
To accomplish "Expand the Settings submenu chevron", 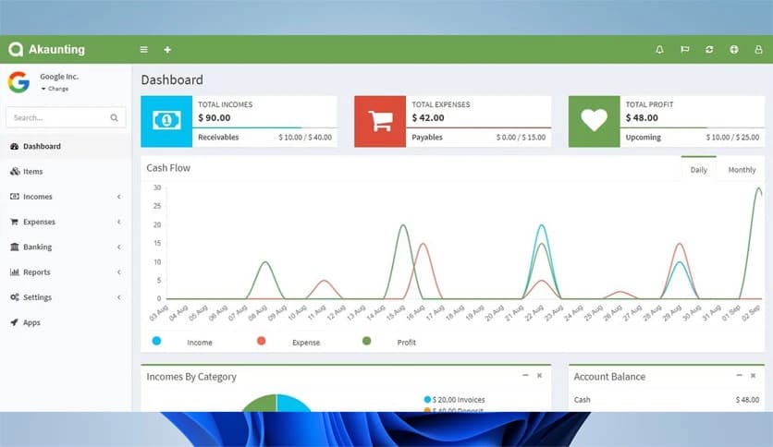I will pyautogui.click(x=118, y=297).
